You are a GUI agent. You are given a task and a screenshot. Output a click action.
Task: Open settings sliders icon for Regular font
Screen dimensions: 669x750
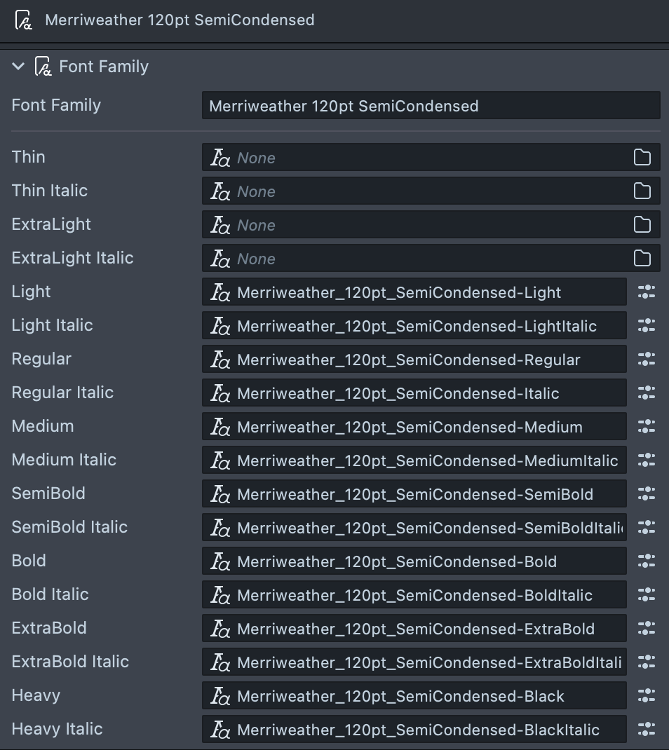[x=646, y=359]
